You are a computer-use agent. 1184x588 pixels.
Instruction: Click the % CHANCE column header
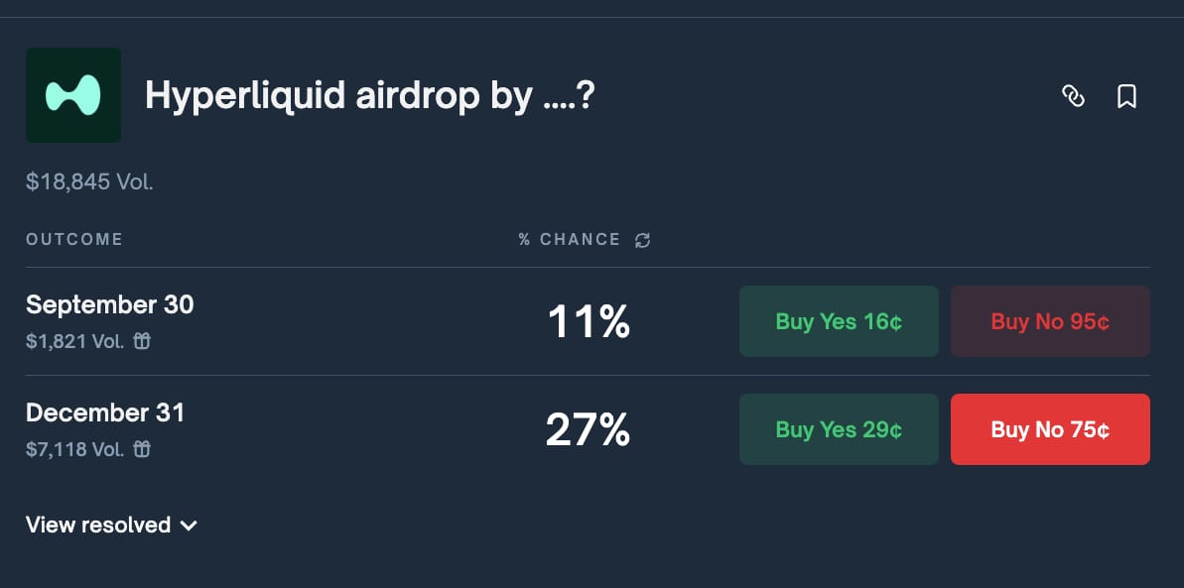pyautogui.click(x=570, y=239)
